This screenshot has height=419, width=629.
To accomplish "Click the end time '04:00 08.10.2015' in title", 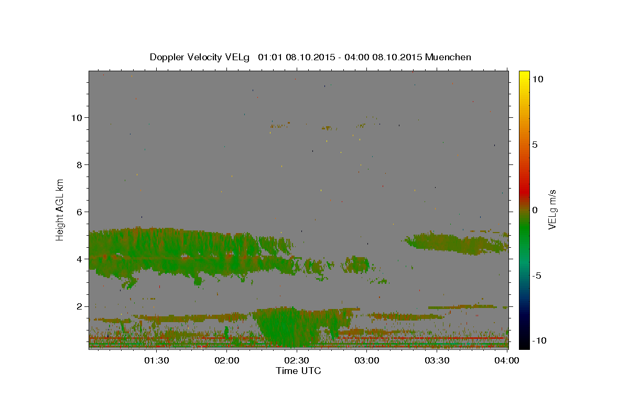I will (382, 57).
